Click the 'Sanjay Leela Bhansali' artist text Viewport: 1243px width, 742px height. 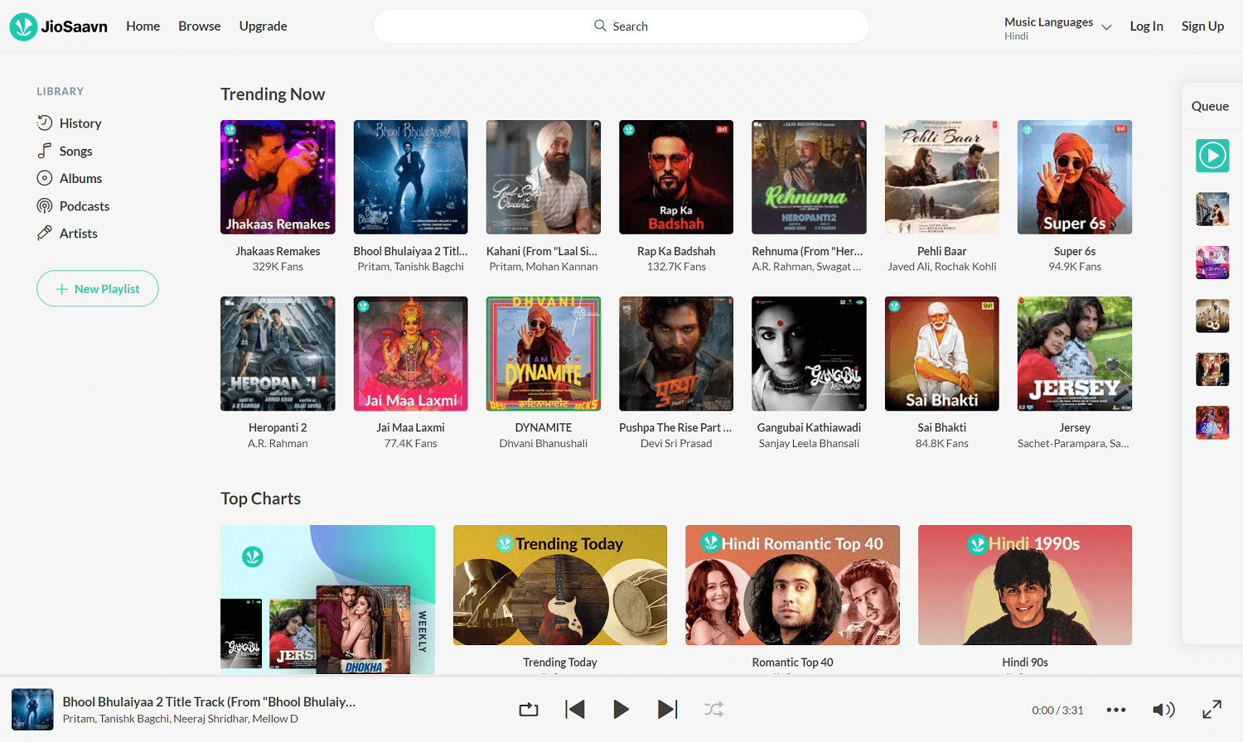pos(809,444)
